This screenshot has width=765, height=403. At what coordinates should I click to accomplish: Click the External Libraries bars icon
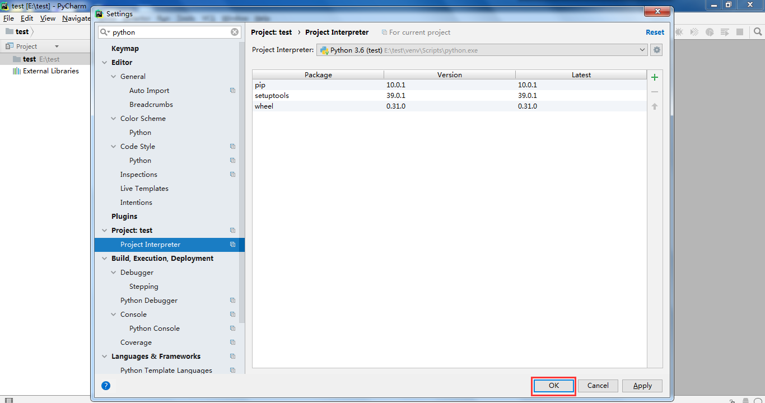tap(17, 71)
